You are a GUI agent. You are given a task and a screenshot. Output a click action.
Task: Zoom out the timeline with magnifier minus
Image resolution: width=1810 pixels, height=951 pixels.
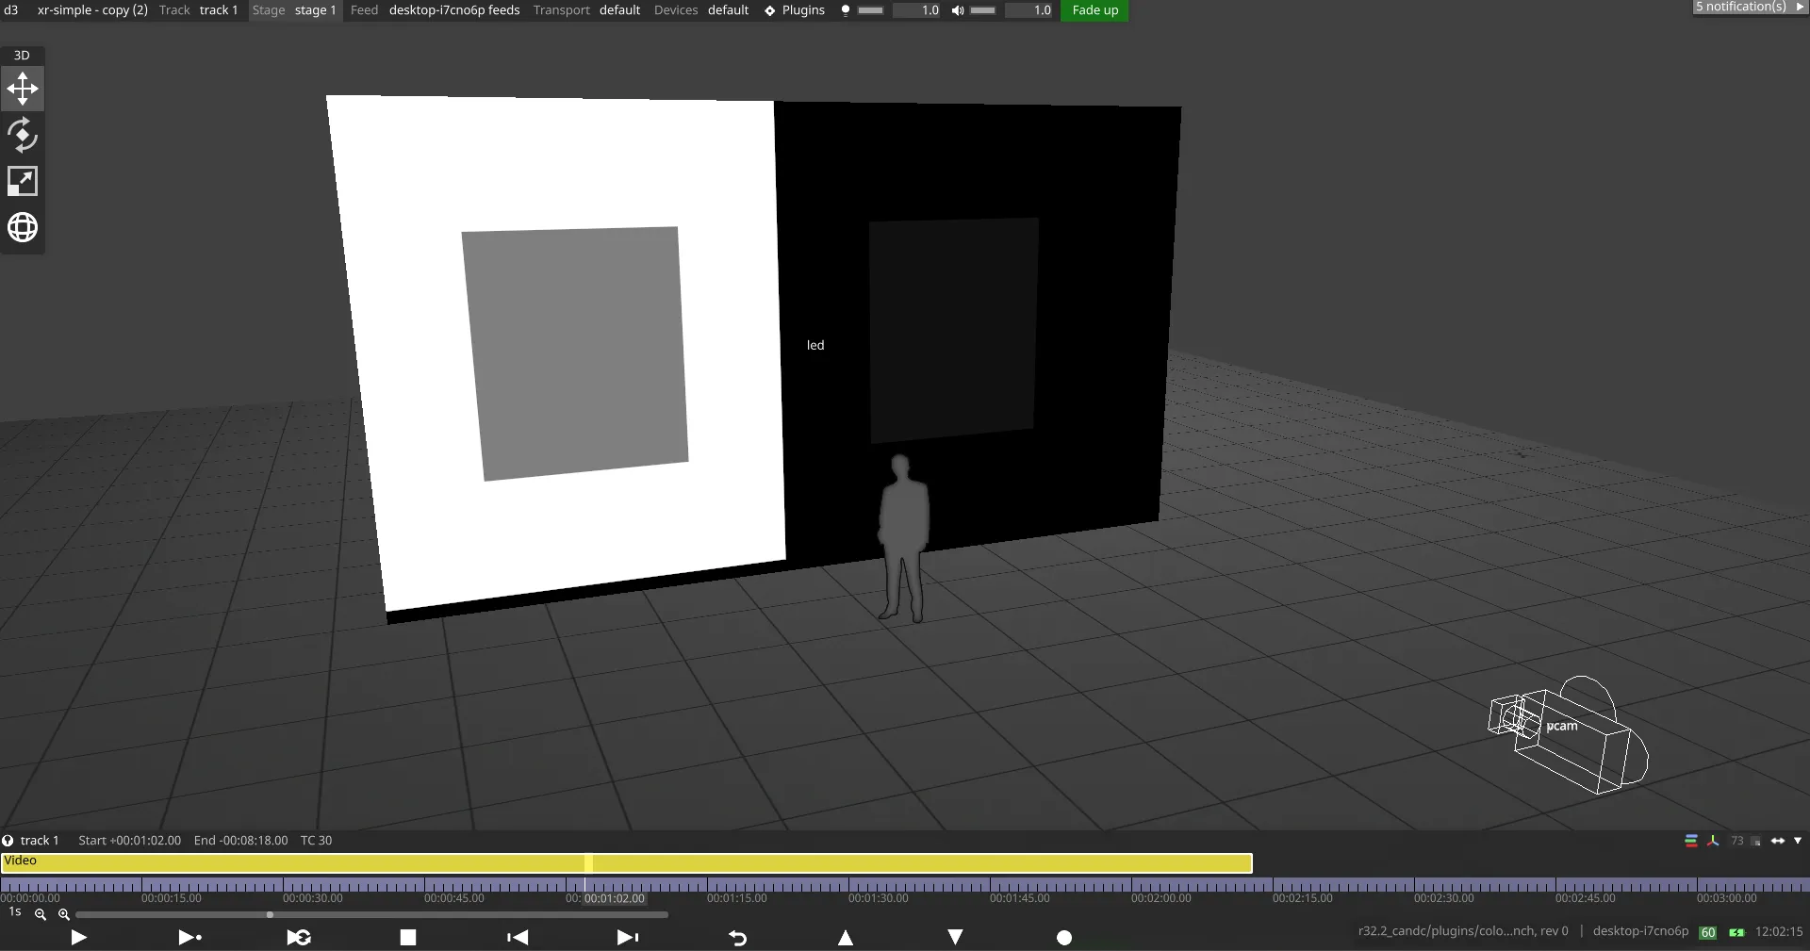click(41, 914)
